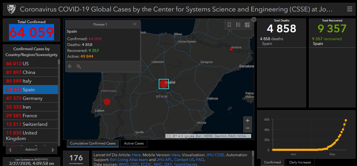The width and height of the screenshot is (357, 166).
Task: Select France in country list
Action: point(30,116)
